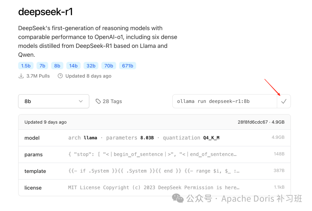The height and width of the screenshot is (211, 312).
Task: View the template file row
Action: point(154,171)
